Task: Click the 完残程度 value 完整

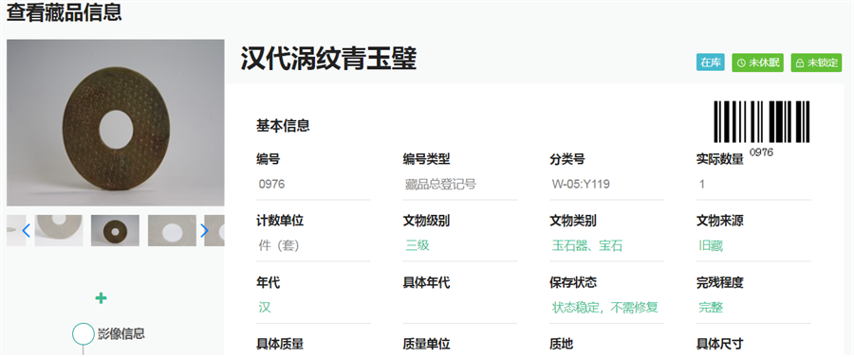Action: click(x=711, y=308)
